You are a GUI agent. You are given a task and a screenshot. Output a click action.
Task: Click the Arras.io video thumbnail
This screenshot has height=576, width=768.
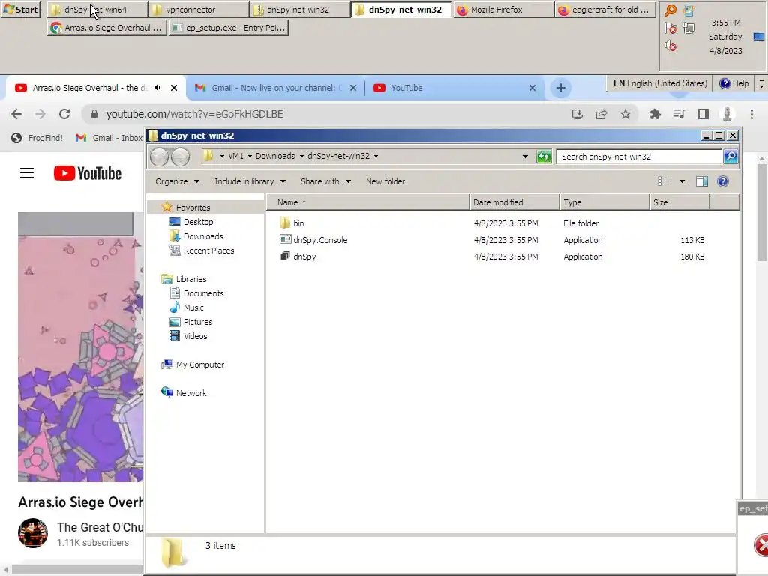(x=81, y=347)
